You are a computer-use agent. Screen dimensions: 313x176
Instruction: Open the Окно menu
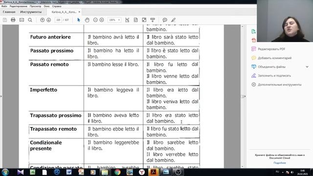coord(46,6)
